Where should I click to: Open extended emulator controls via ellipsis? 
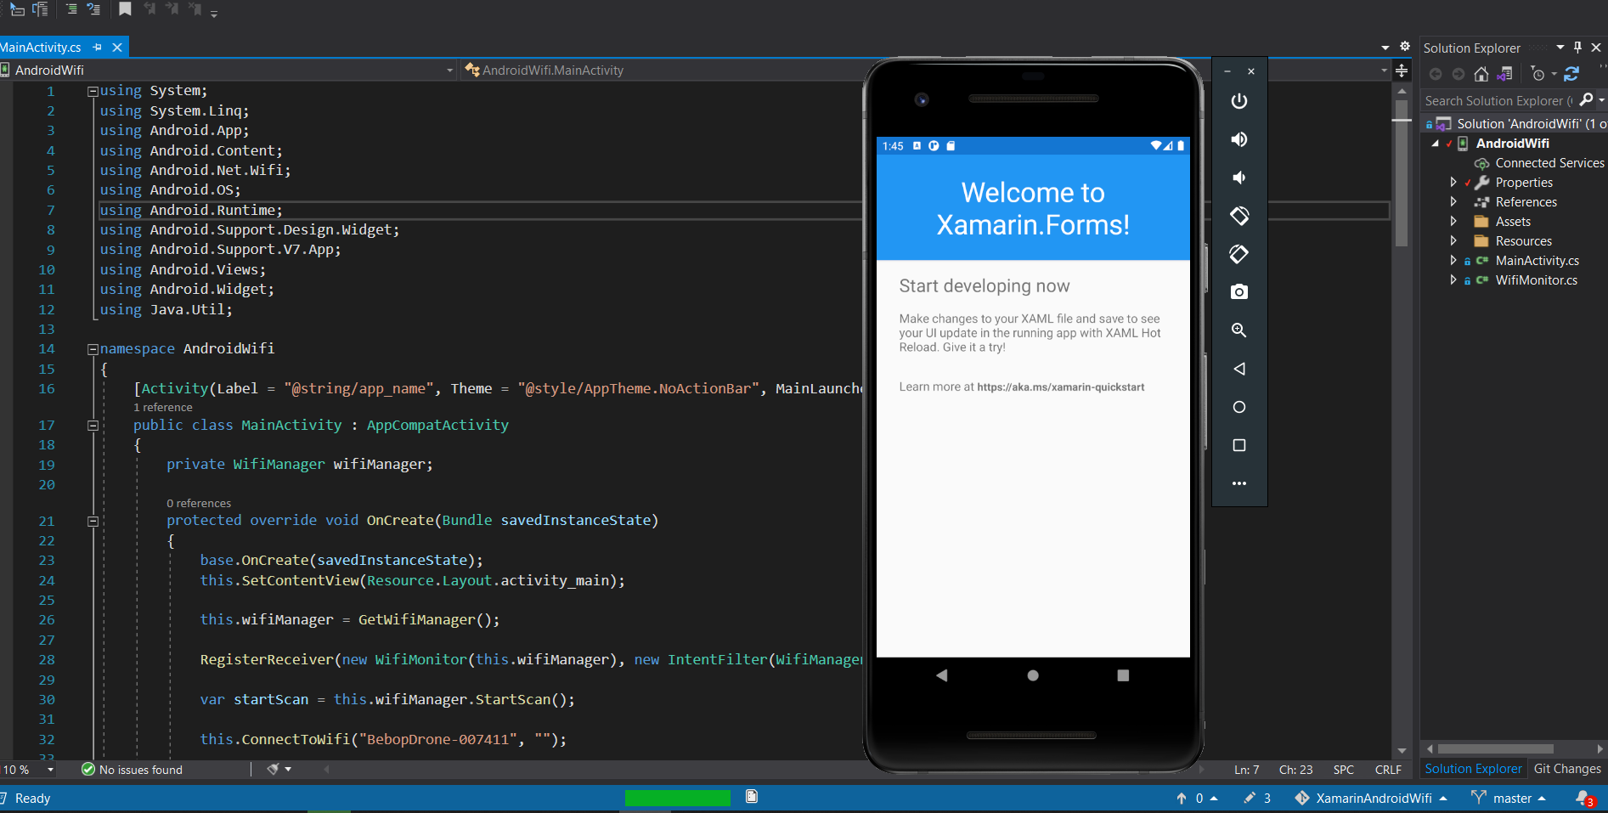tap(1239, 483)
